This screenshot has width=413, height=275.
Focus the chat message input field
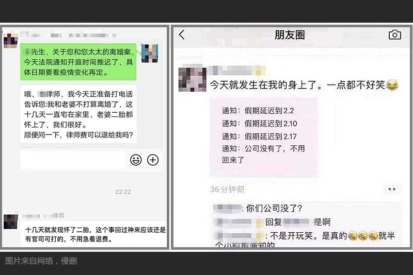pos(74,160)
